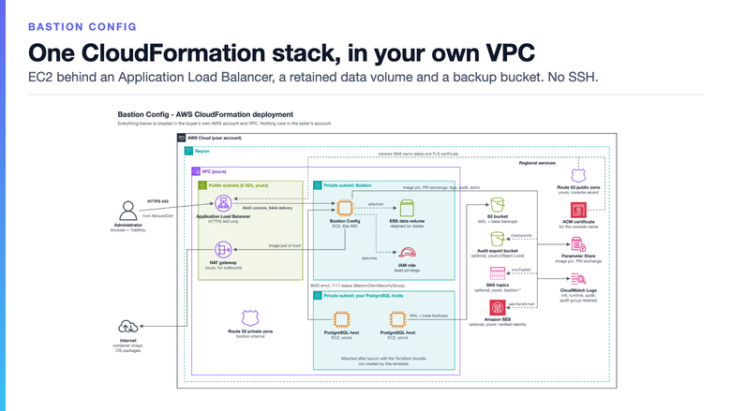Screen dimensions: 731x411
Task: Click 'Everything below is created in the buyer's own AWS account' line
Action: click(224, 124)
